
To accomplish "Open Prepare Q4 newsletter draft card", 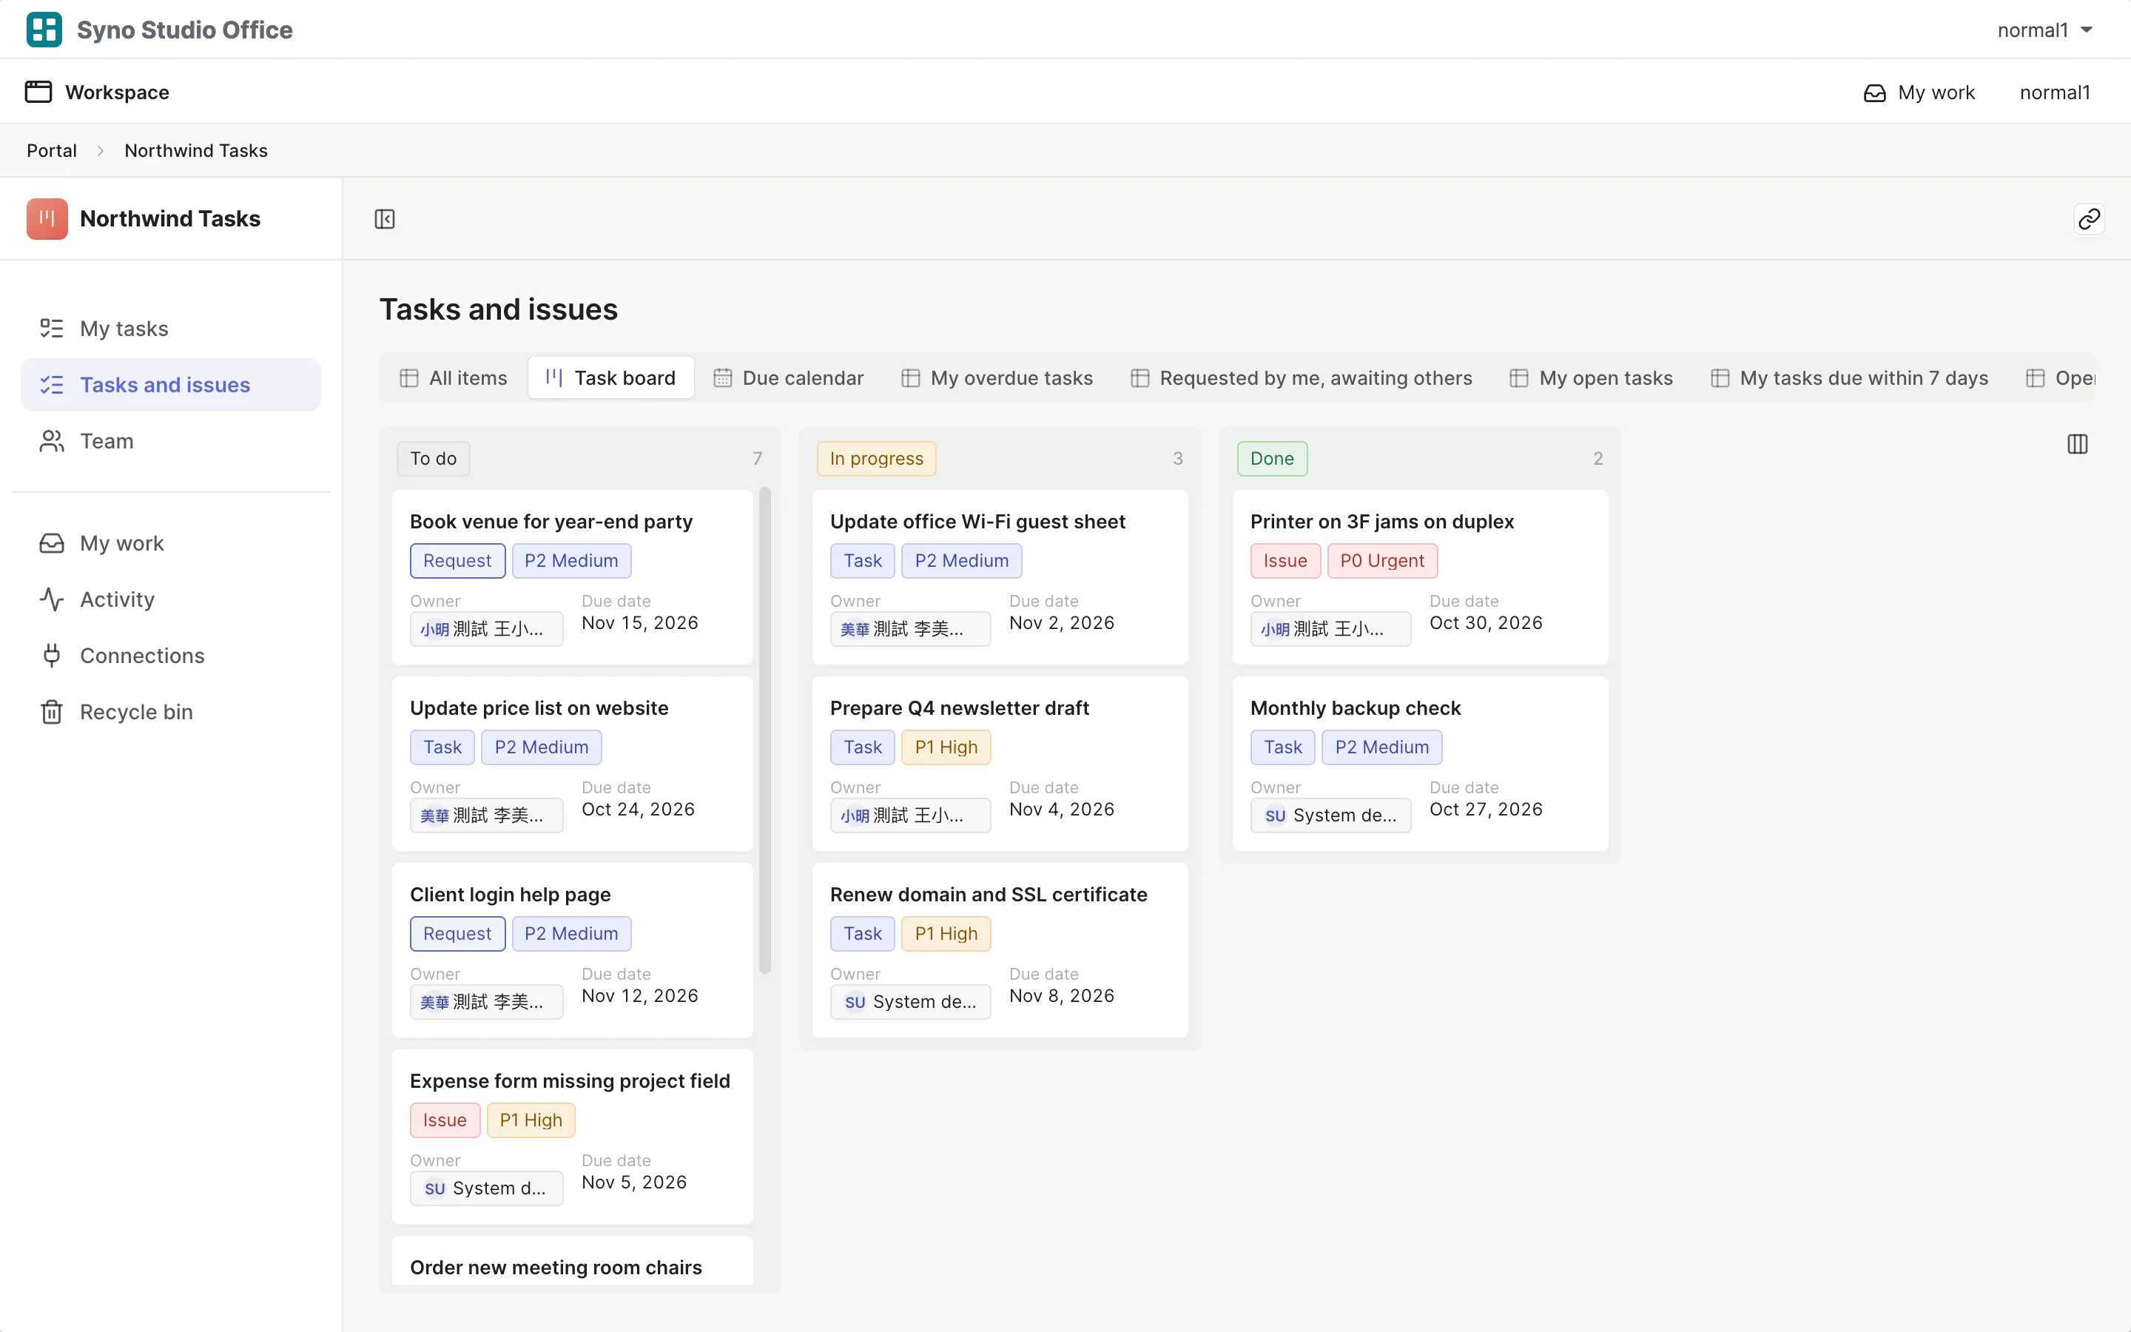I will point(1000,764).
